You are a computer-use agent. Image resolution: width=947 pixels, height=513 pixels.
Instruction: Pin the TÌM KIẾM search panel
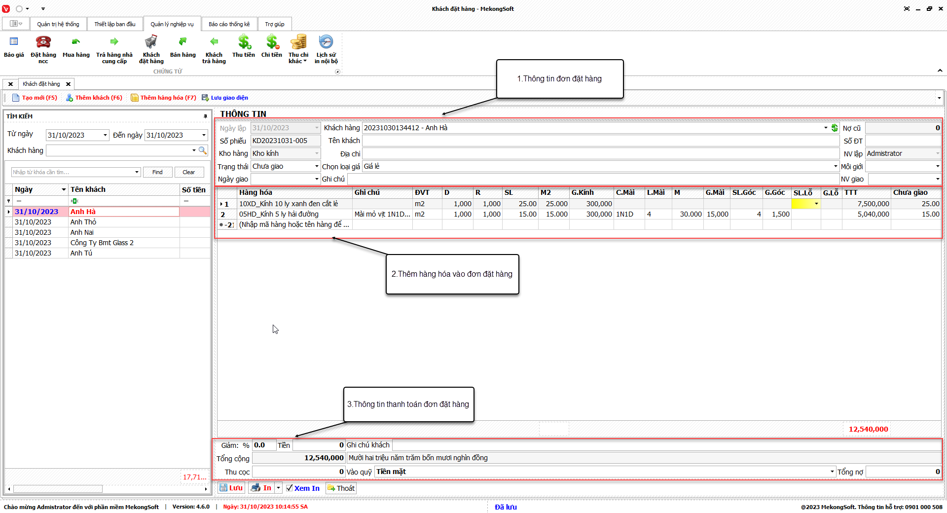pyautogui.click(x=205, y=116)
